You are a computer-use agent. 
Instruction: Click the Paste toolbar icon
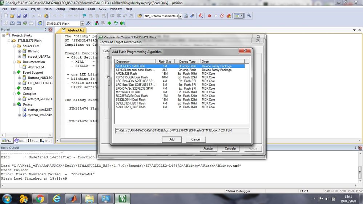tap(46, 16)
